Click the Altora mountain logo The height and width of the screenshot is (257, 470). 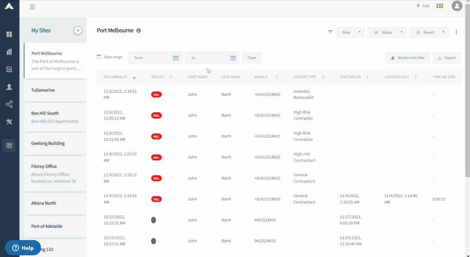9,6
